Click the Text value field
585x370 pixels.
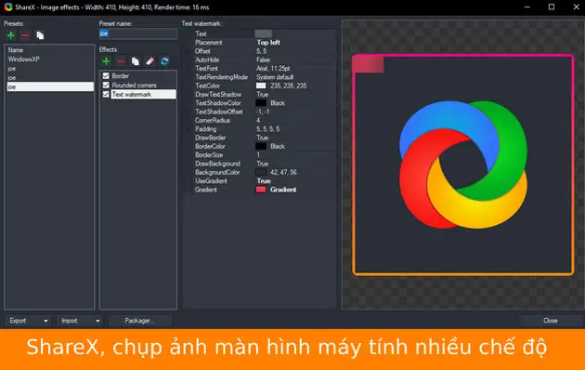coord(295,33)
